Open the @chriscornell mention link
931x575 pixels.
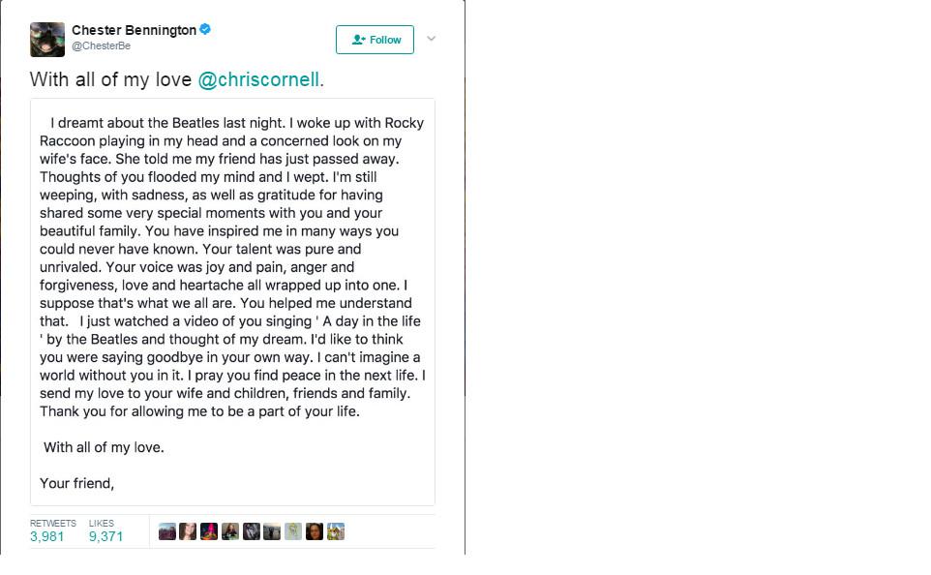pyautogui.click(x=258, y=79)
